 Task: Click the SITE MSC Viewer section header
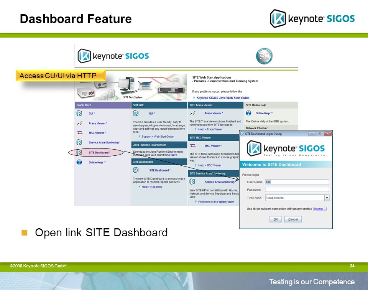click(214, 137)
